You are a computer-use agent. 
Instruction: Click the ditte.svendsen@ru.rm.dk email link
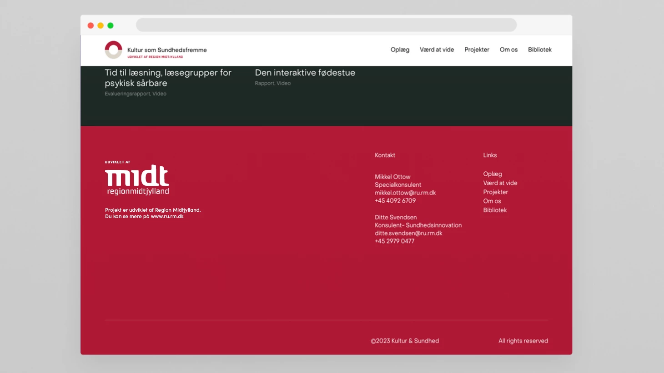click(x=408, y=233)
